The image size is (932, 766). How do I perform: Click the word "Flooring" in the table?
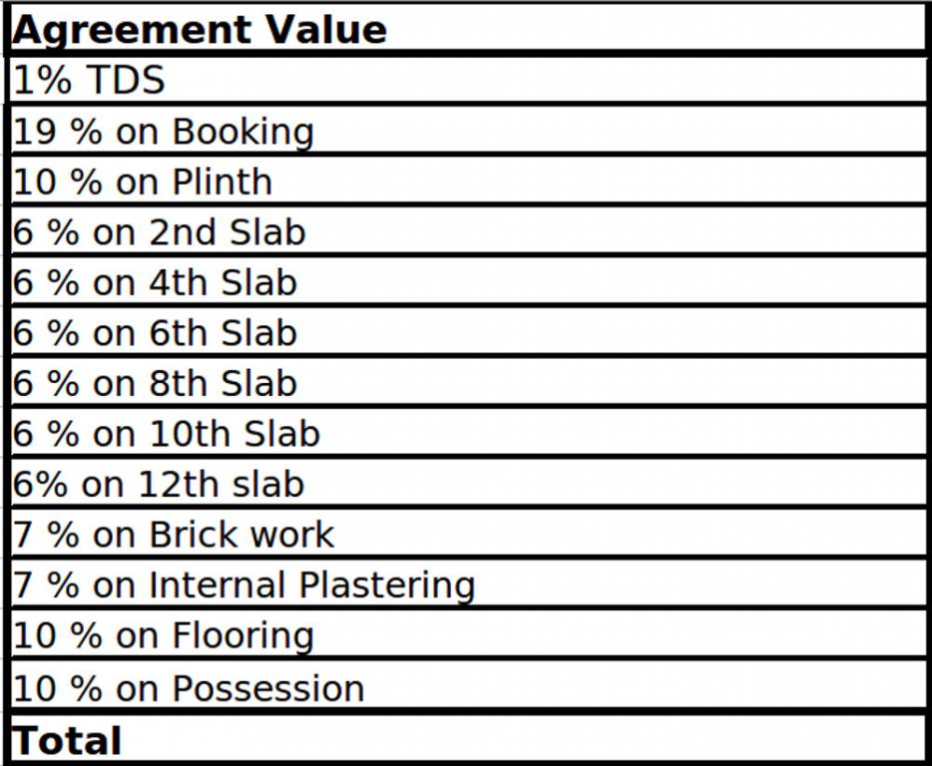tap(242, 636)
